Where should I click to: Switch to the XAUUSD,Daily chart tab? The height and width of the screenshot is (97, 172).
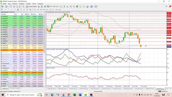117,89
